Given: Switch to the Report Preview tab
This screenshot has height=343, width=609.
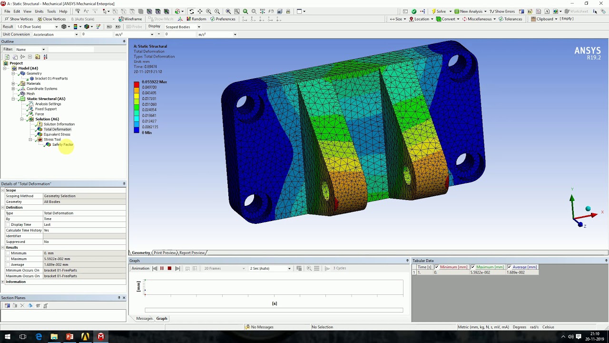Looking at the screenshot, I should click(x=192, y=252).
